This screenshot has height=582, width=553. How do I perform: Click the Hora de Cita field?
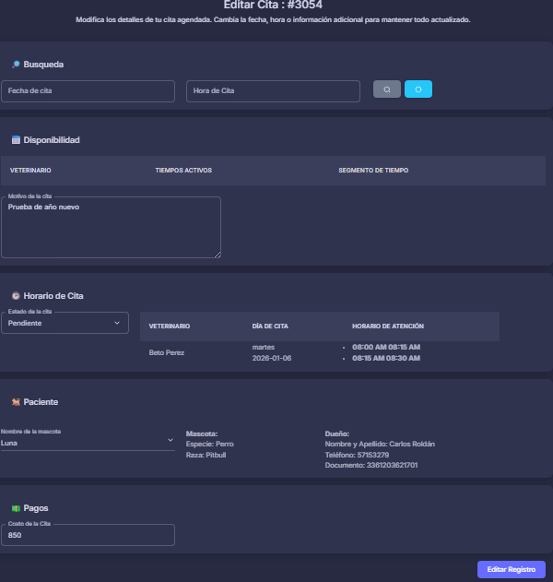[273, 90]
